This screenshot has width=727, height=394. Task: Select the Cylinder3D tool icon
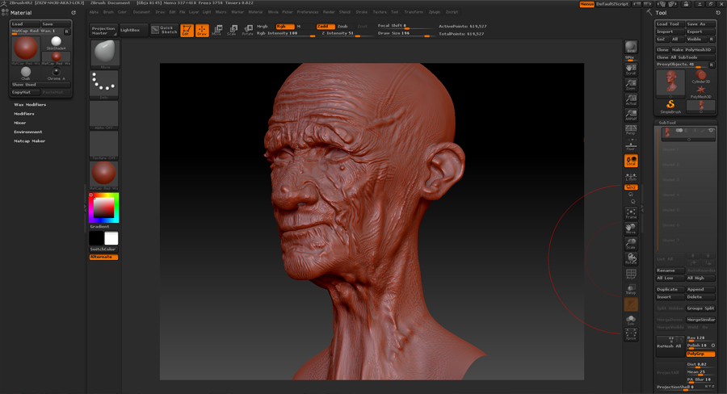tap(700, 77)
